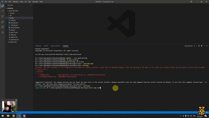The image size is (209, 118).
Task: Open deactivate.bat in the file tree
Action: pyautogui.click(x=19, y=28)
